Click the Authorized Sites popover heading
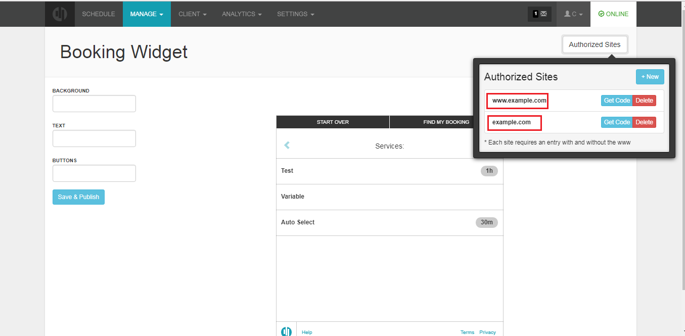The image size is (685, 336). click(521, 77)
